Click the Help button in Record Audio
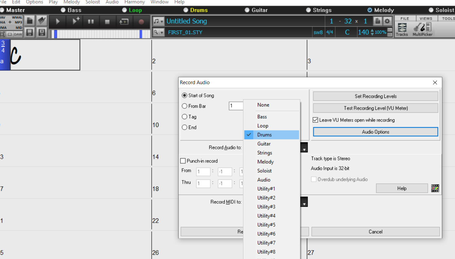Viewport: 455px width, 259px height. point(402,188)
